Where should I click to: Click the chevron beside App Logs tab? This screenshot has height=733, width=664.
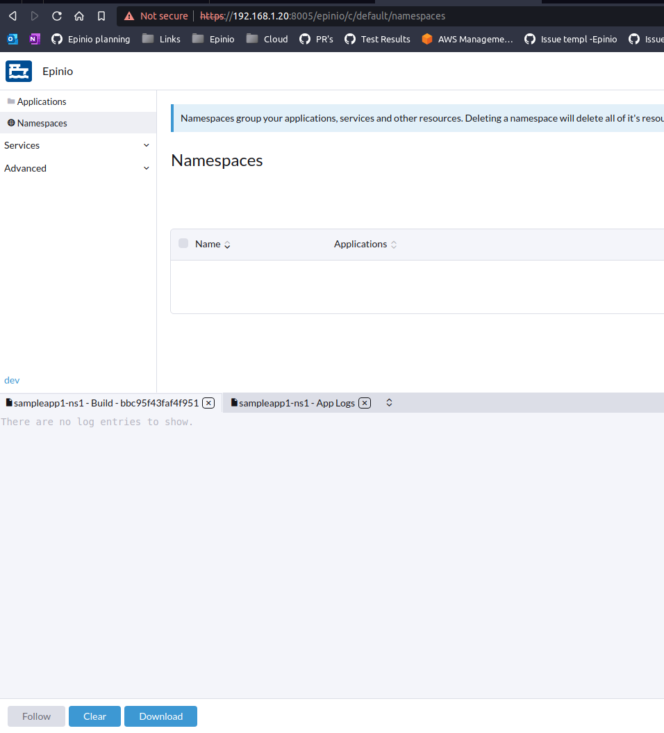(x=389, y=402)
